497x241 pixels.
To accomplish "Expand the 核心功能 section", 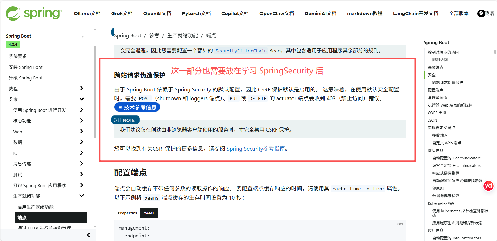I will click(x=82, y=120).
